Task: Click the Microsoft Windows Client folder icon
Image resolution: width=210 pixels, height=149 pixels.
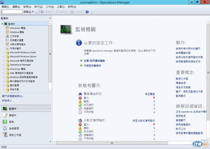Action: tap(7, 52)
